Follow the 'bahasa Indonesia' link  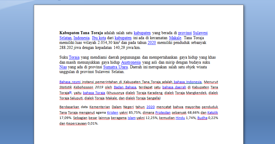pos(188,82)
